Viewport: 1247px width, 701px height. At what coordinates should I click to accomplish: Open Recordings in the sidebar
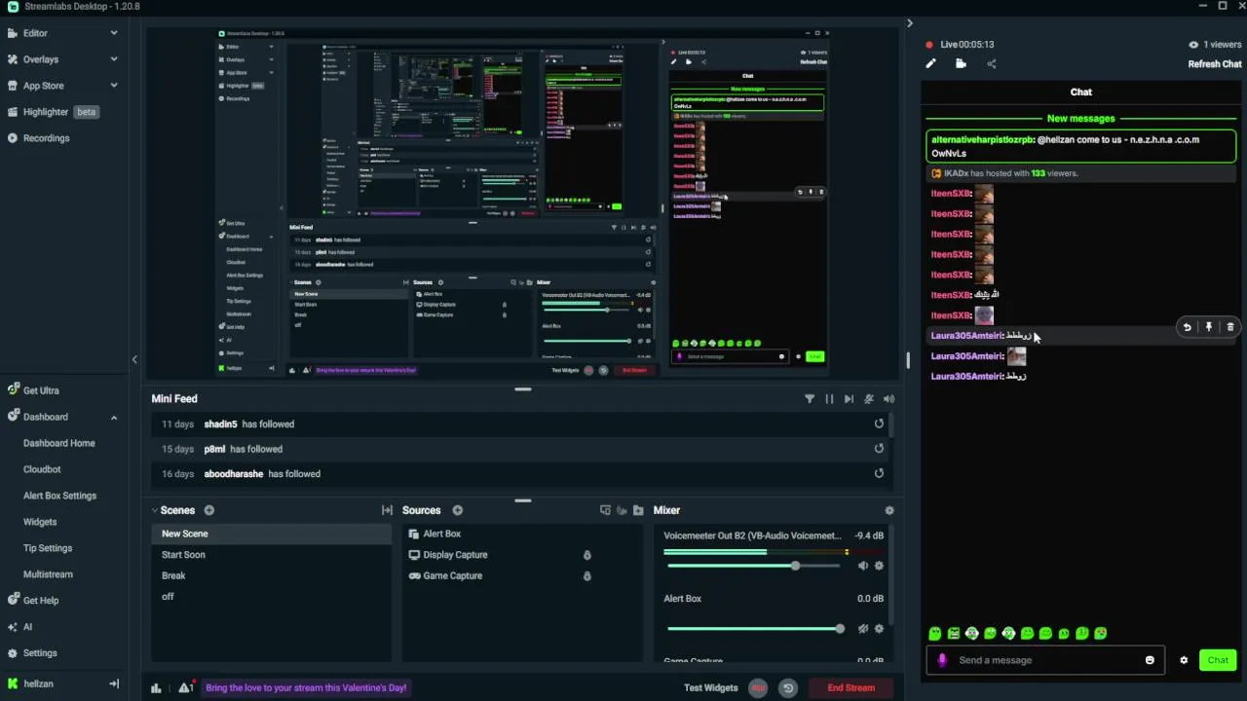click(46, 138)
